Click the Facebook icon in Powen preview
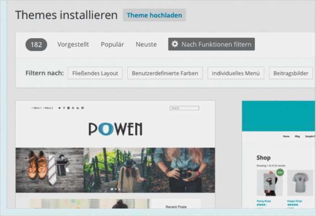Viewport: 316px width, 216px height. (64, 108)
